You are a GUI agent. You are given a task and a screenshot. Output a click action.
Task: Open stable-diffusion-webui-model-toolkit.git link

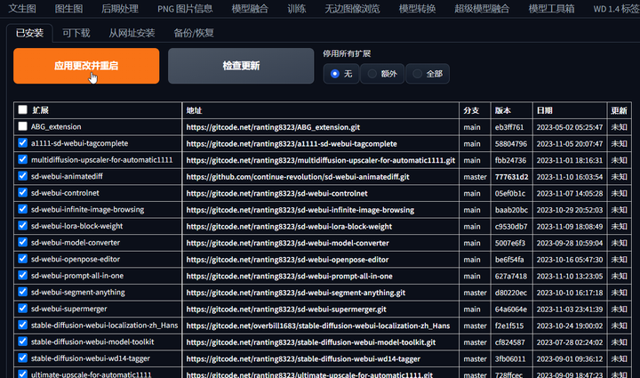tap(310, 342)
